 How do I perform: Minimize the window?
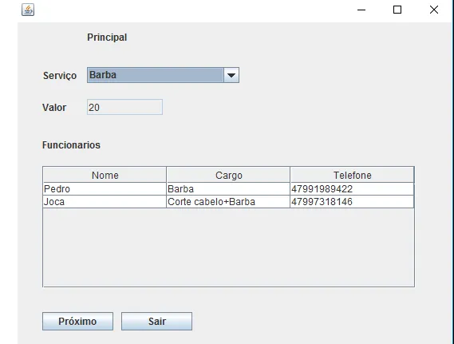pos(361,10)
